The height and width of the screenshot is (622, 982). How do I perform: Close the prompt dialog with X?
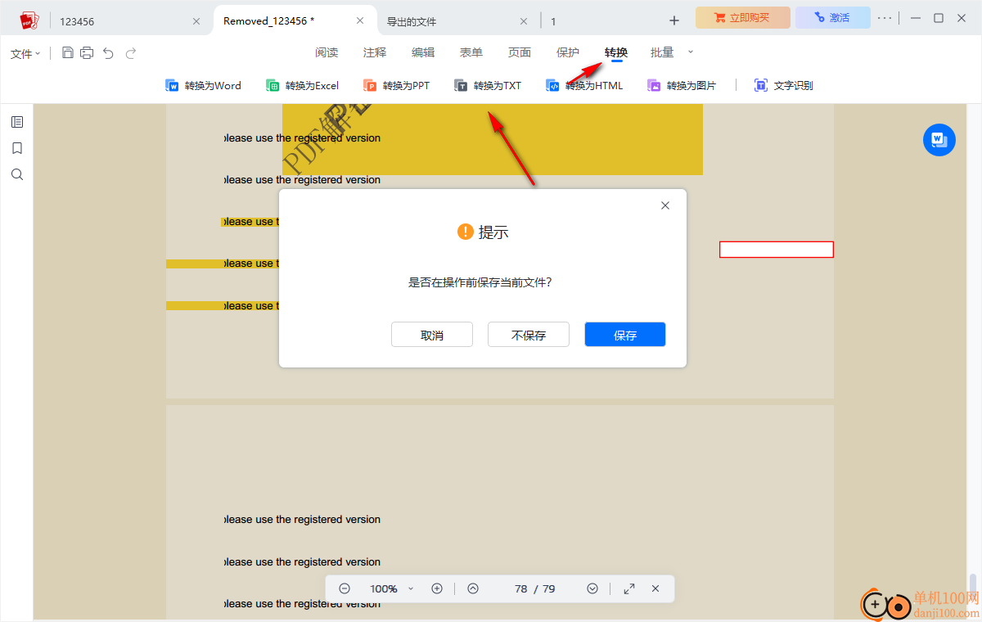(x=665, y=205)
